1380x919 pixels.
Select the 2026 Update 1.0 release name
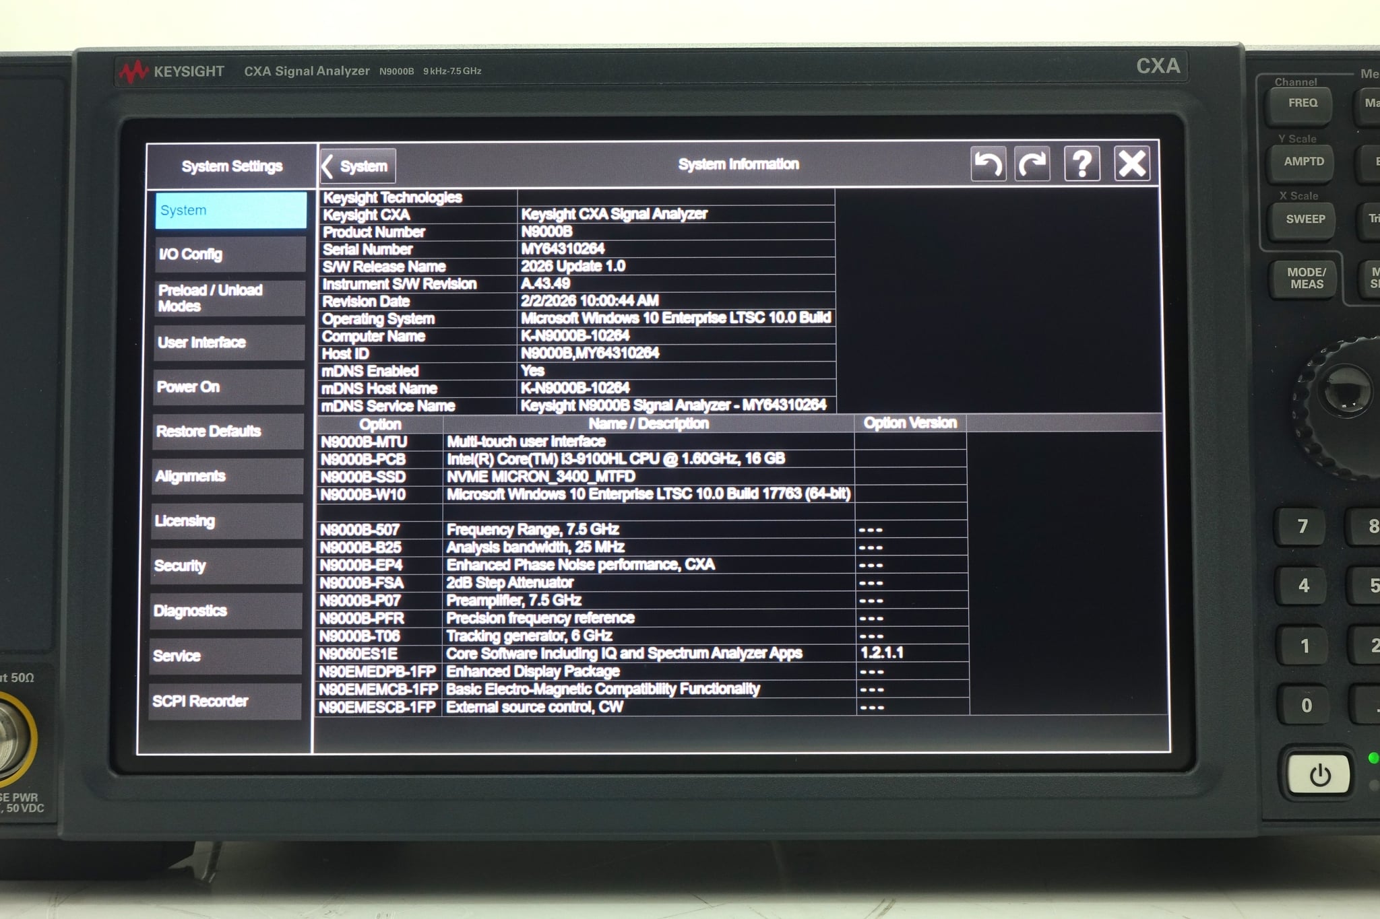coord(573,266)
